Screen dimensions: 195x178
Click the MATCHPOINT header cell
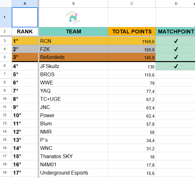pos(175,32)
